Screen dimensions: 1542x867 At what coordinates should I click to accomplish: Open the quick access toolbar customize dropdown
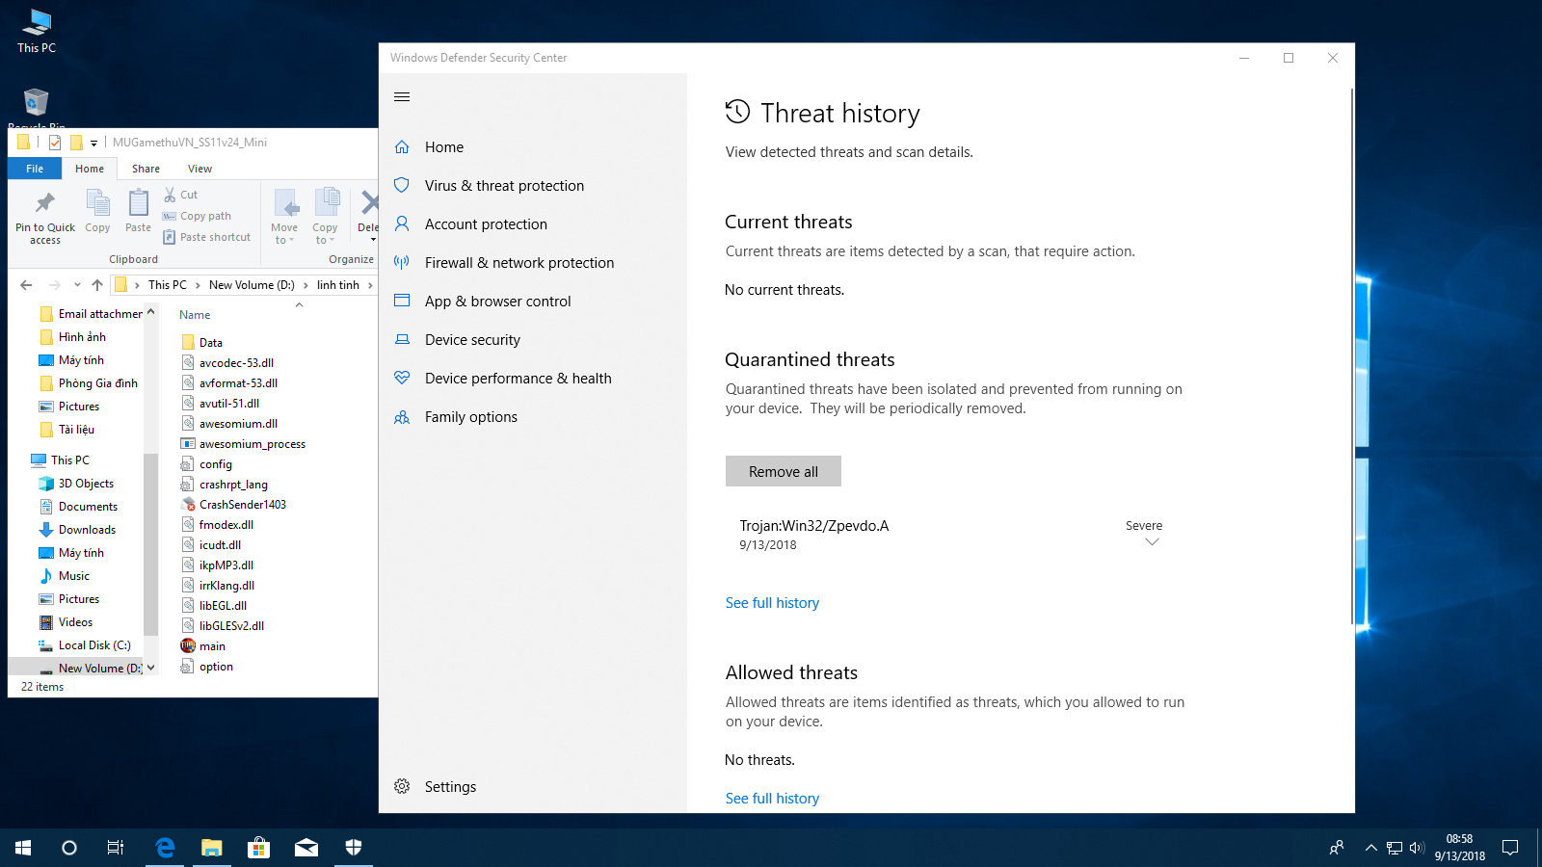click(93, 143)
